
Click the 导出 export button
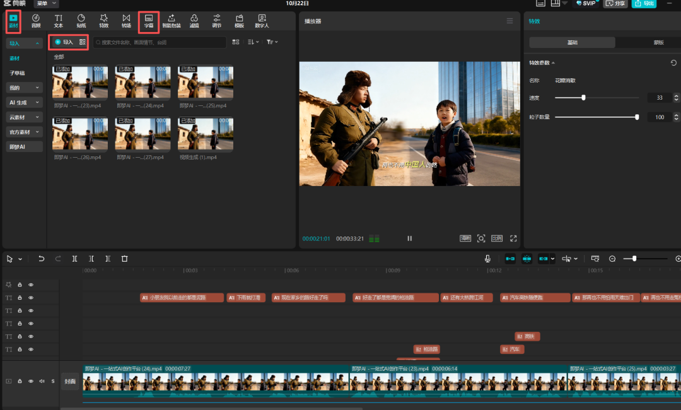pyautogui.click(x=644, y=4)
